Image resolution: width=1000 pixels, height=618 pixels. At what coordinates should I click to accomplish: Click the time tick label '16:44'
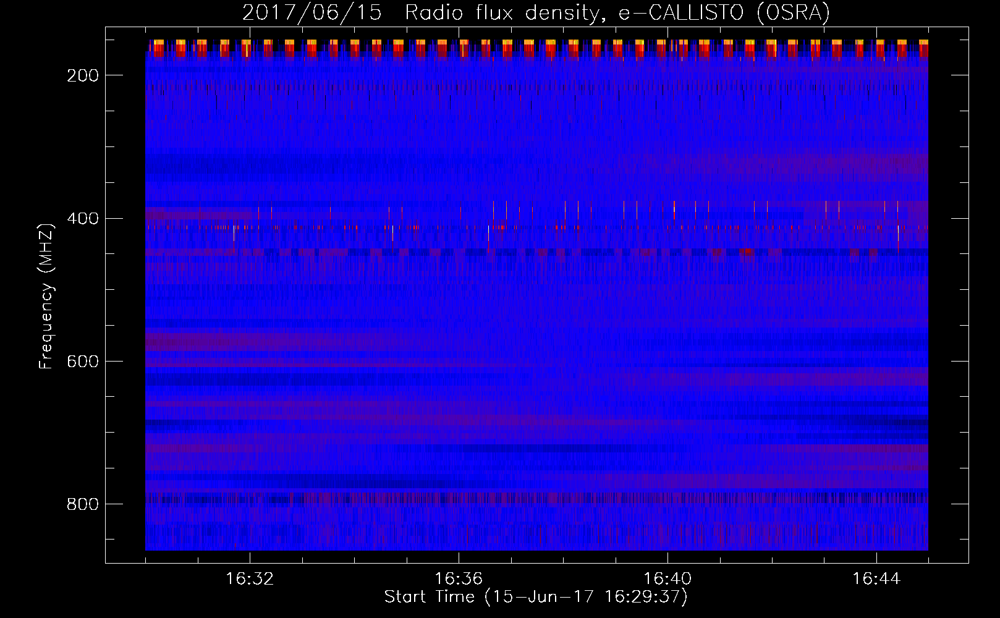click(x=876, y=579)
